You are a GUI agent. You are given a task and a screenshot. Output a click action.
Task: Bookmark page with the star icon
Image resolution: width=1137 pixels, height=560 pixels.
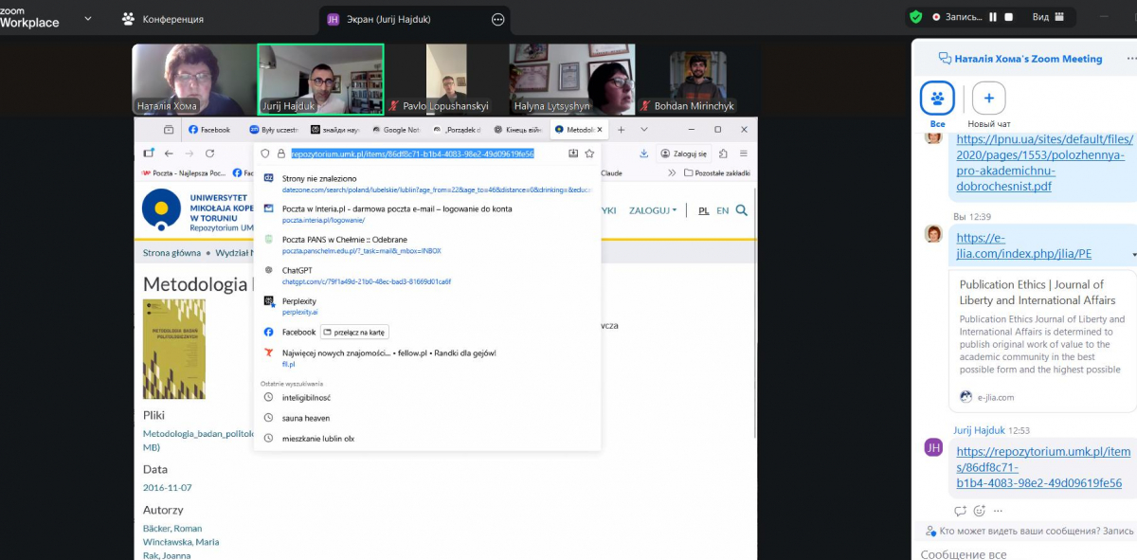pos(589,154)
